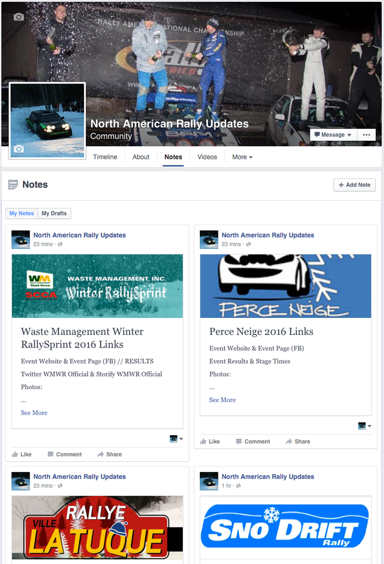Click page name on Waste Management note
Image resolution: width=384 pixels, height=564 pixels.
(79, 235)
